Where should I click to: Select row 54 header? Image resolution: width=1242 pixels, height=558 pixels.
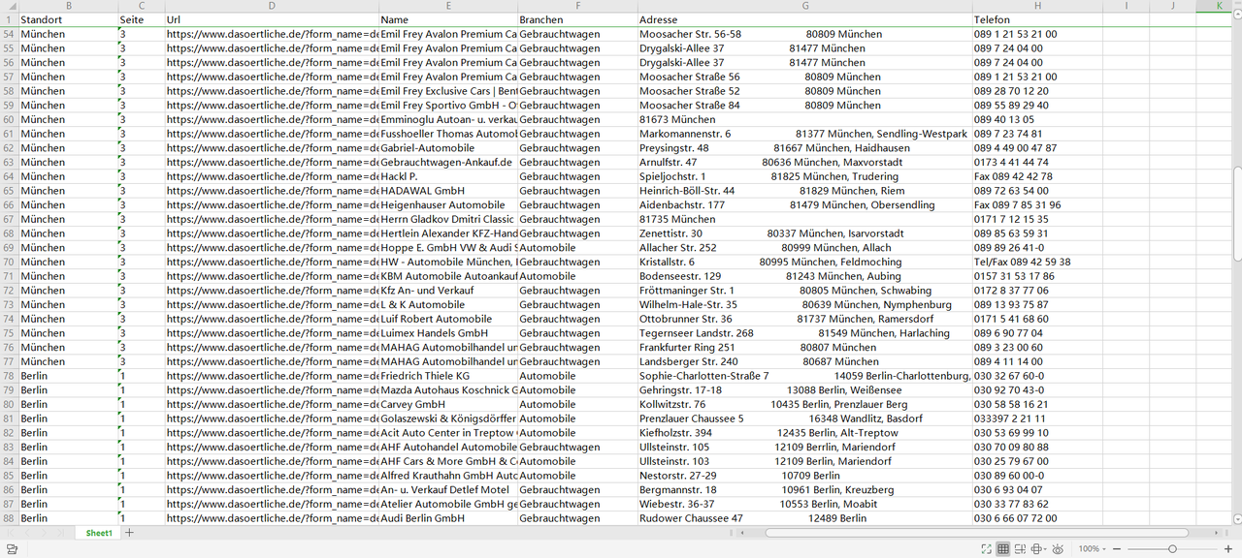9,34
